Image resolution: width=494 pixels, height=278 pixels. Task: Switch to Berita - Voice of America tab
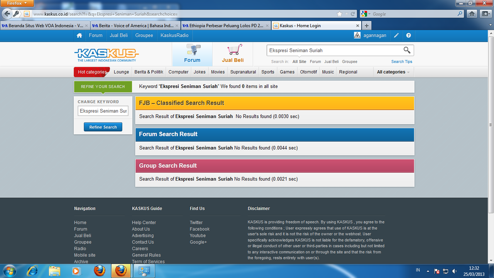coord(136,25)
